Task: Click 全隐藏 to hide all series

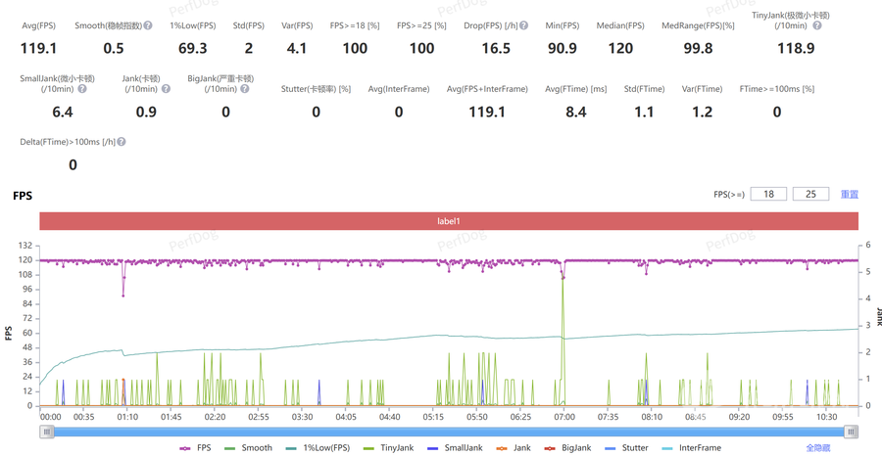Action: coord(819,448)
